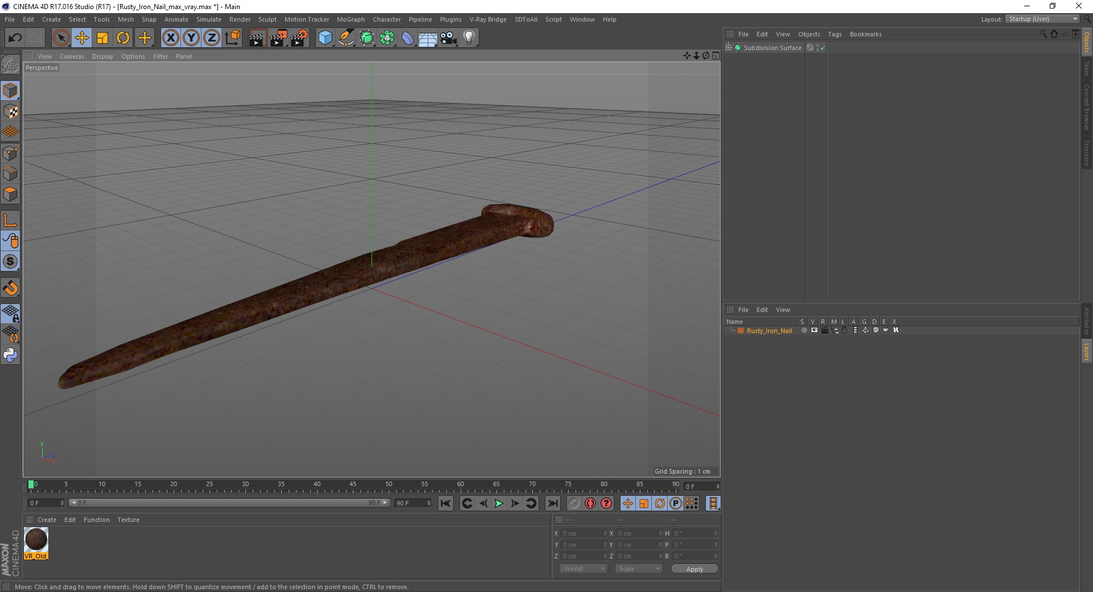
Task: Activate the Rotate tool in top toolbar
Action: coord(123,38)
